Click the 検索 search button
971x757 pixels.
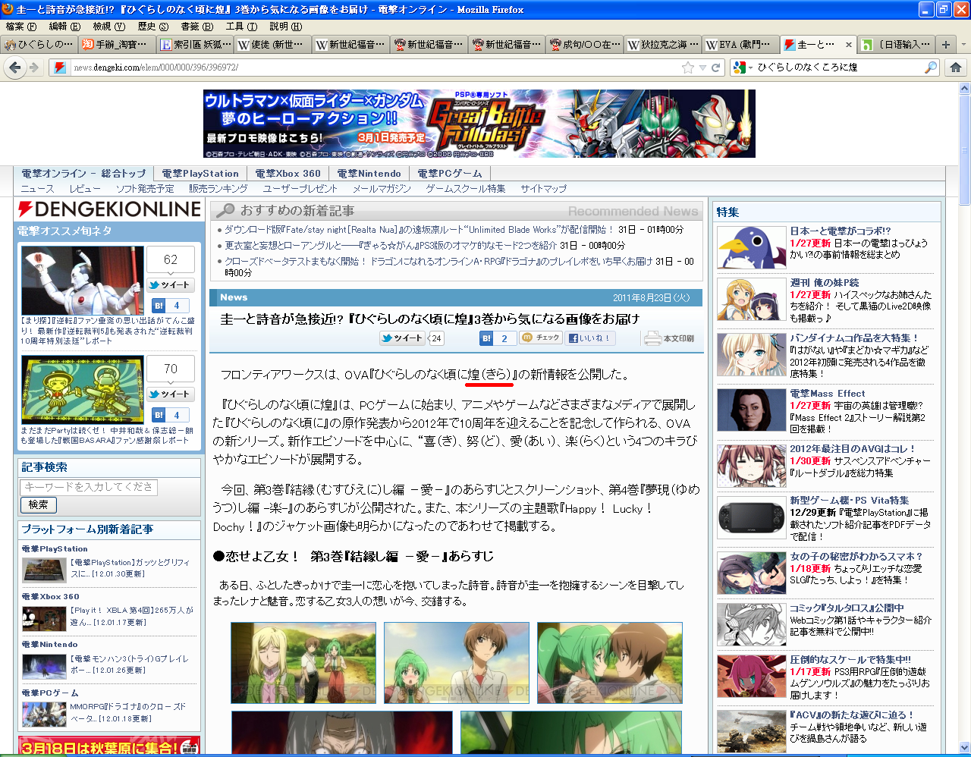click(x=39, y=504)
